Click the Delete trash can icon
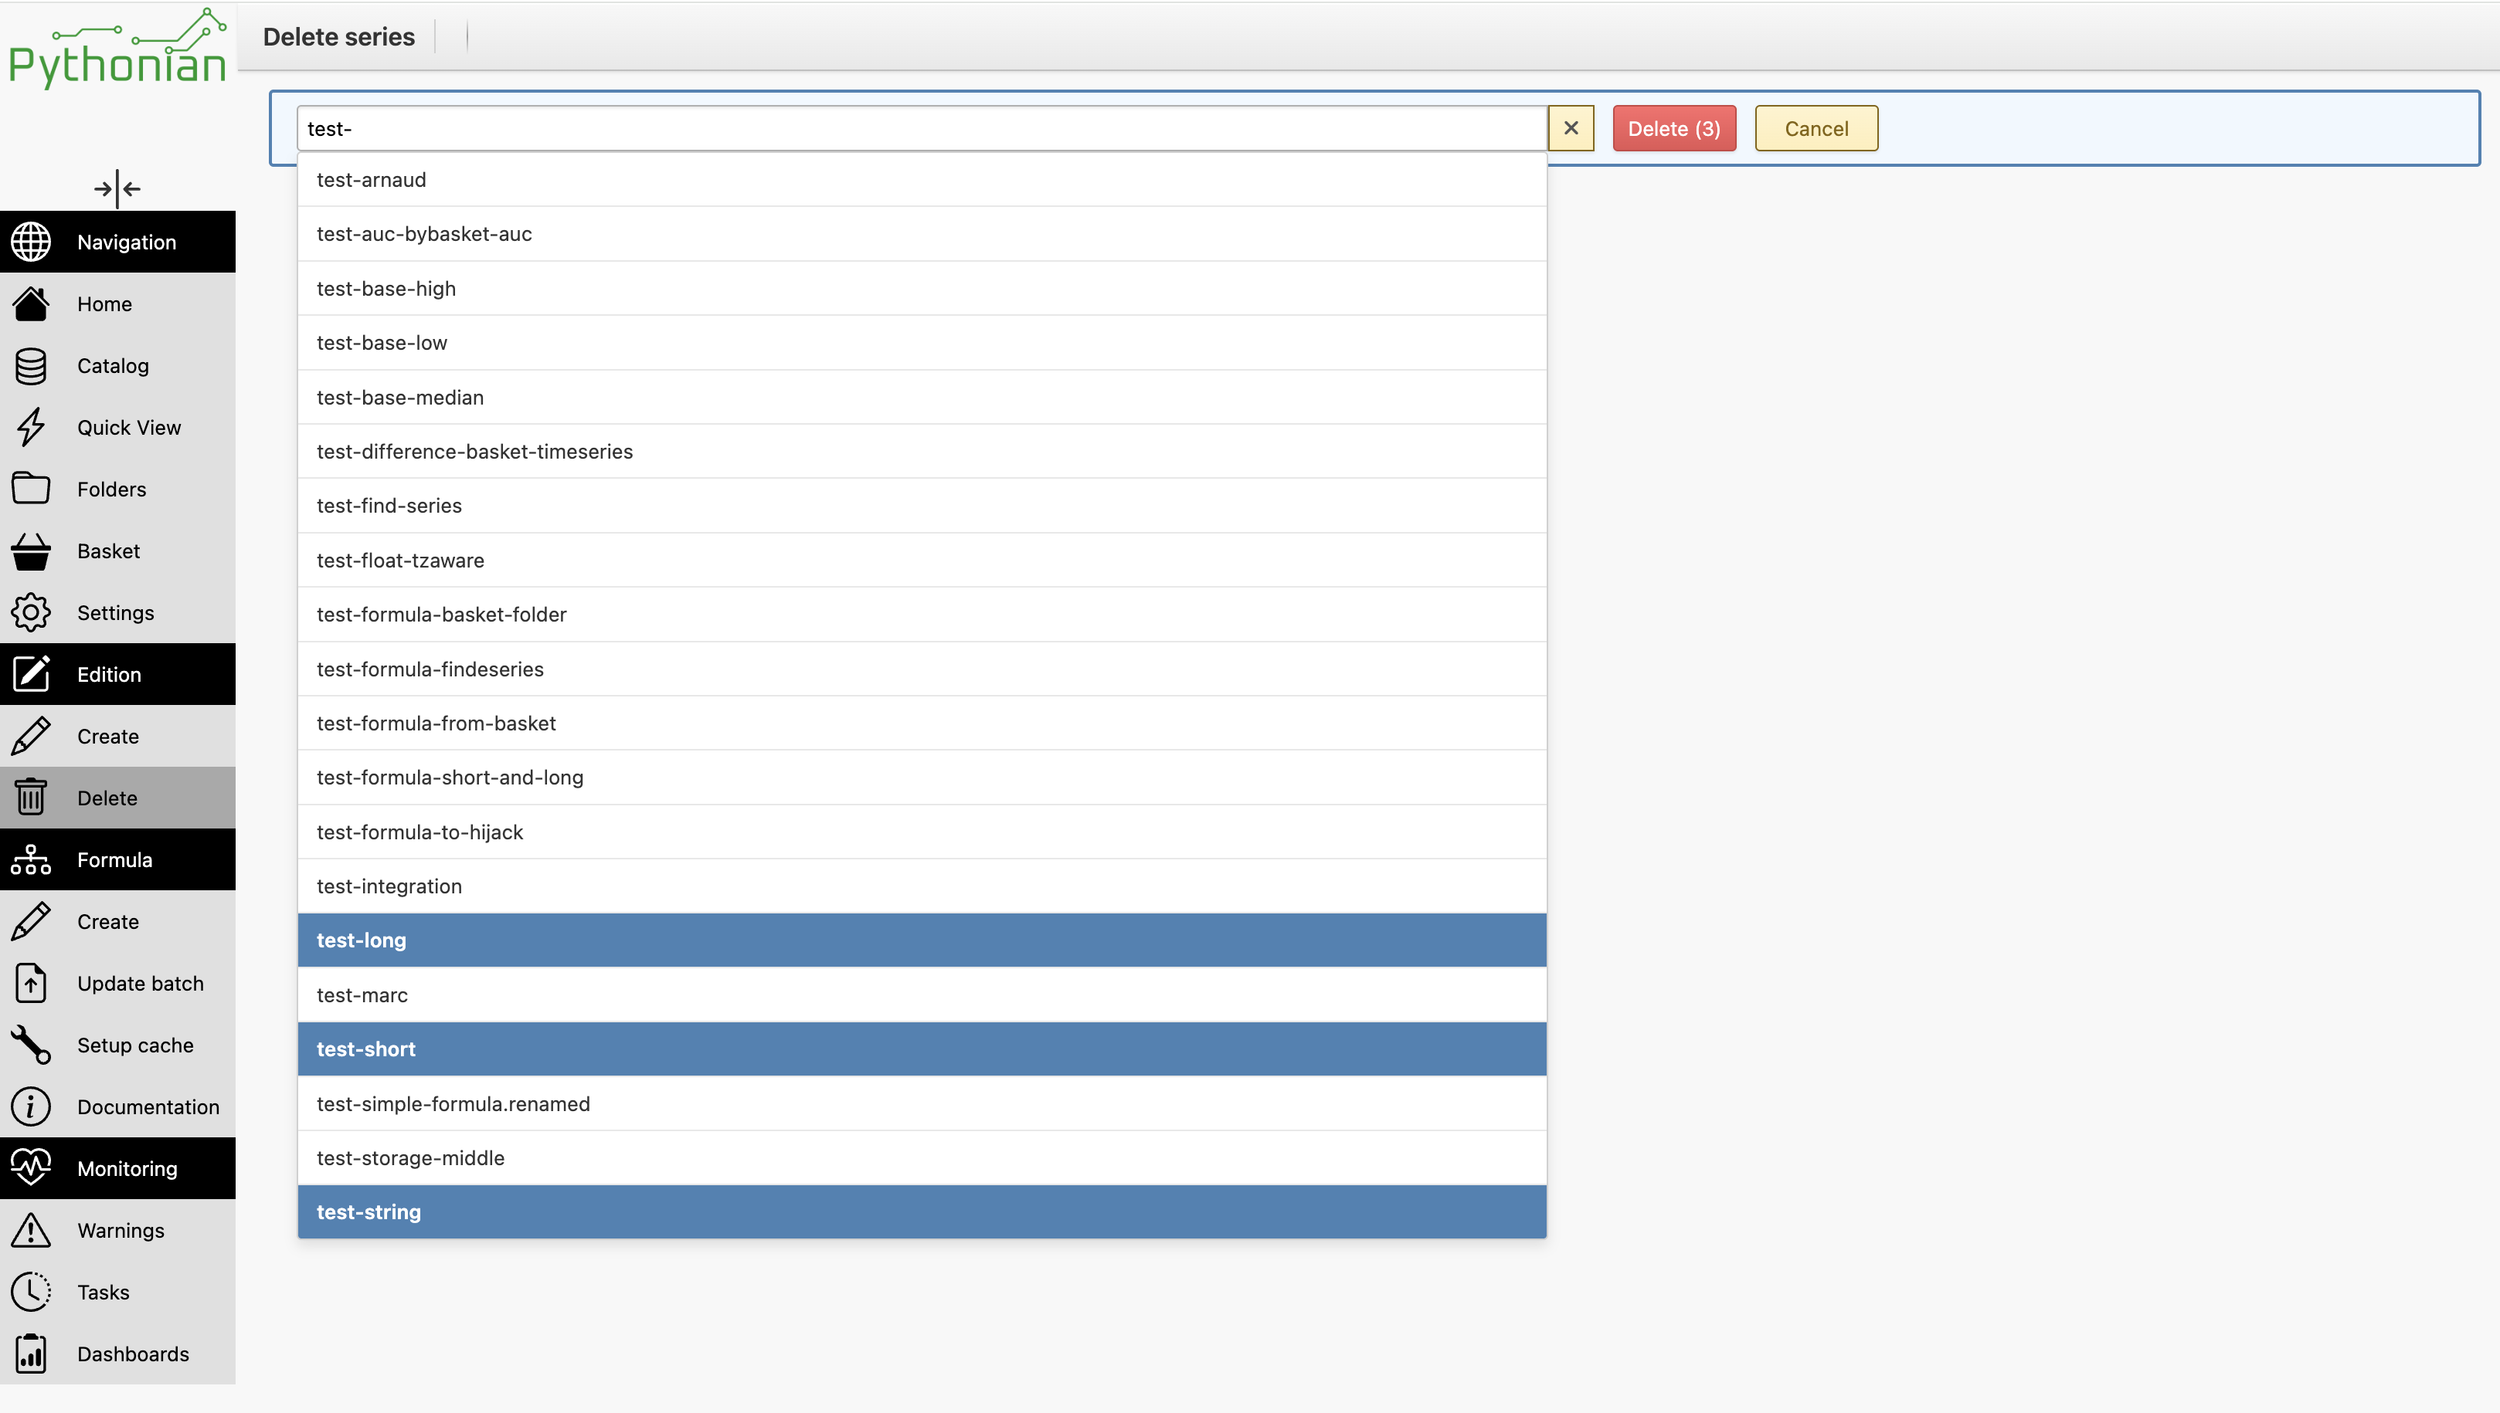The image size is (2500, 1413). [31, 798]
